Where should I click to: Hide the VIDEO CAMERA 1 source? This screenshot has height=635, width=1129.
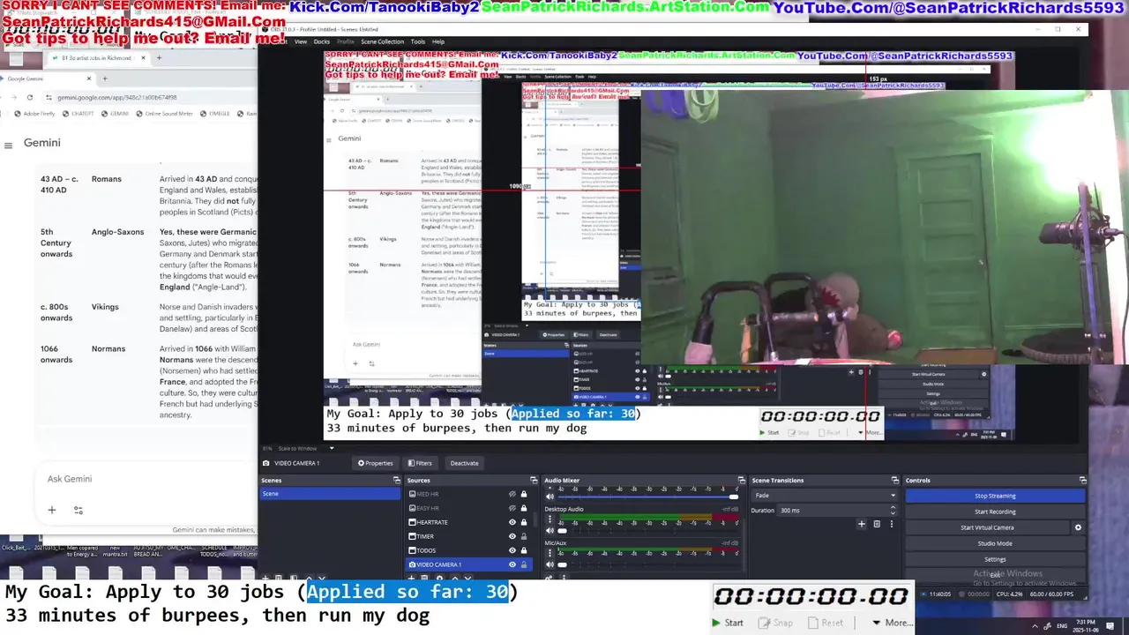click(512, 564)
